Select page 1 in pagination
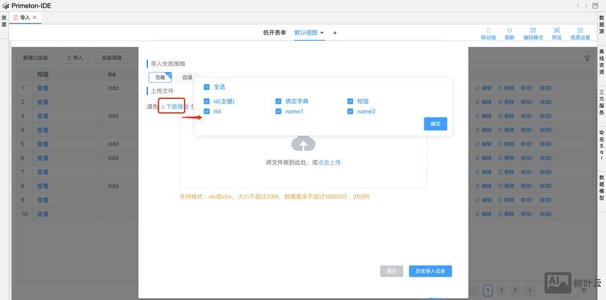This screenshot has height=300, width=606. click(488, 290)
